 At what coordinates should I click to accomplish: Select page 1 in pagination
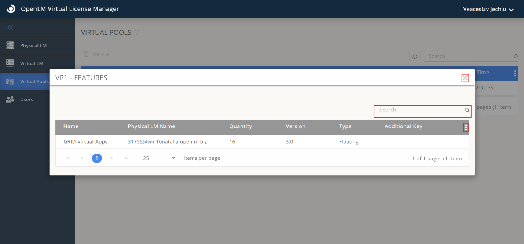tap(97, 158)
